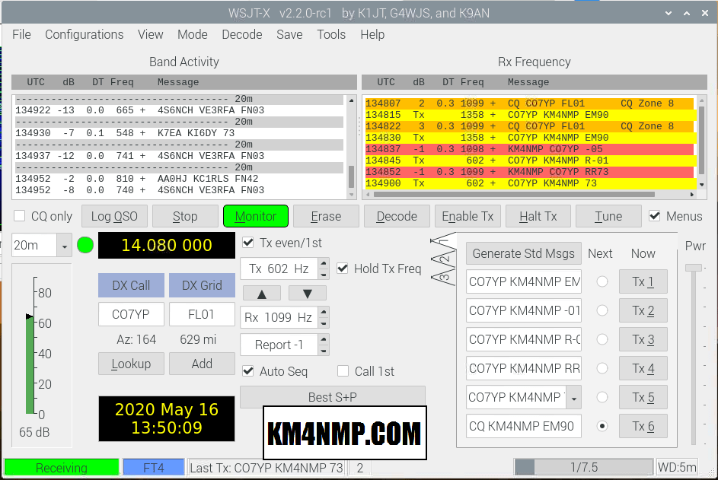The height and width of the screenshot is (480, 718).
Task: Click the green band status indicator dot
Action: (85, 246)
